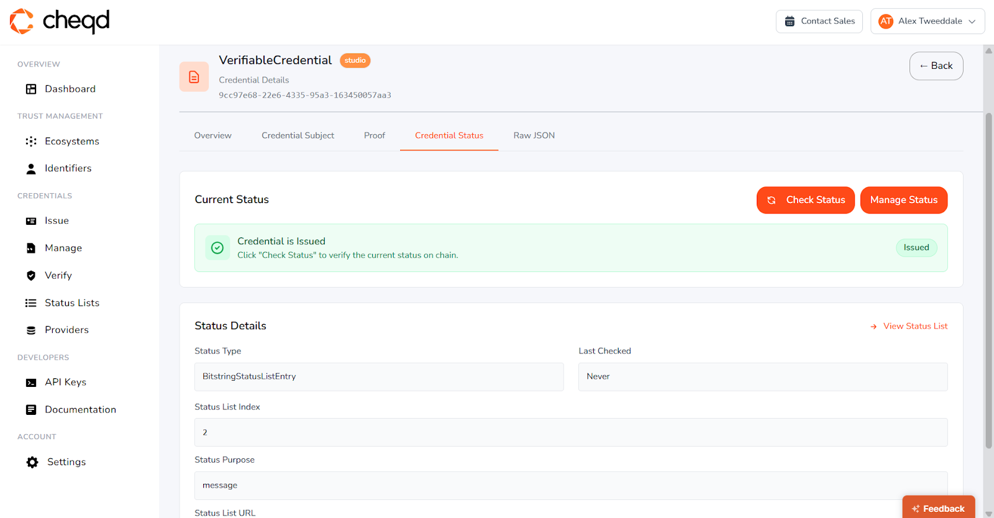
Task: Click the Status List Index field
Action: 570,432
